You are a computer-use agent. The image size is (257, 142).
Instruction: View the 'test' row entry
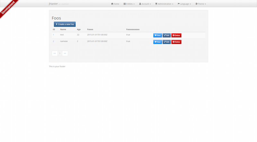coord(157,35)
